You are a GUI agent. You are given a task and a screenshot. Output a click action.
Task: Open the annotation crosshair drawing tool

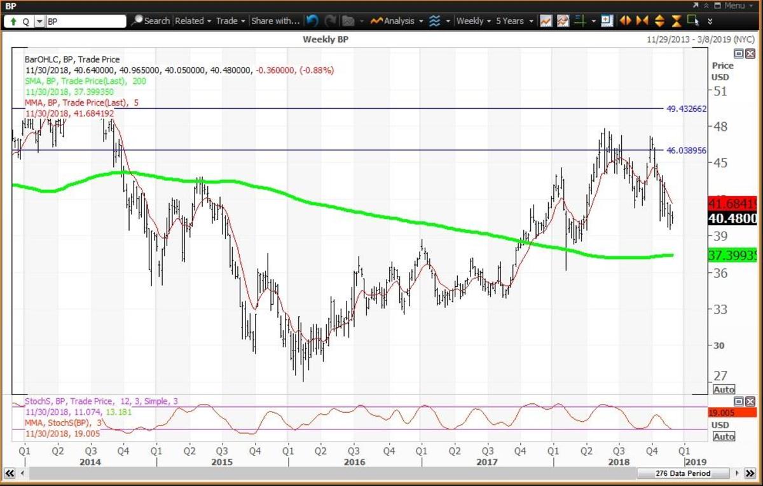(581, 21)
